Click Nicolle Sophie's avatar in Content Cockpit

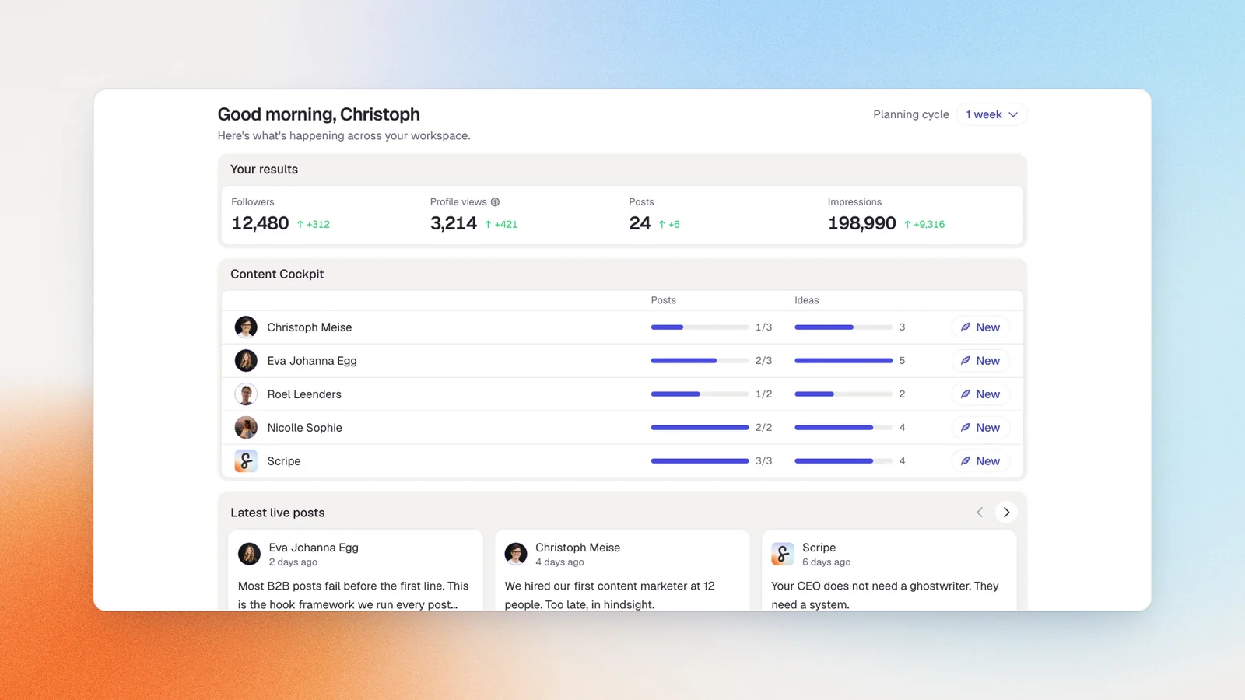pos(246,428)
